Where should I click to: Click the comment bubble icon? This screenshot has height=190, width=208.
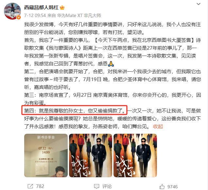[96, 186]
